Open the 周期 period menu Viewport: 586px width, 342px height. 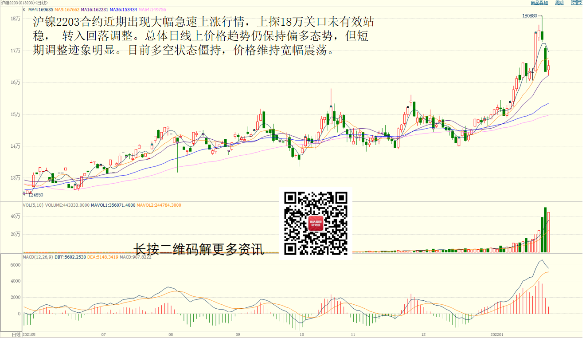pos(559,3)
